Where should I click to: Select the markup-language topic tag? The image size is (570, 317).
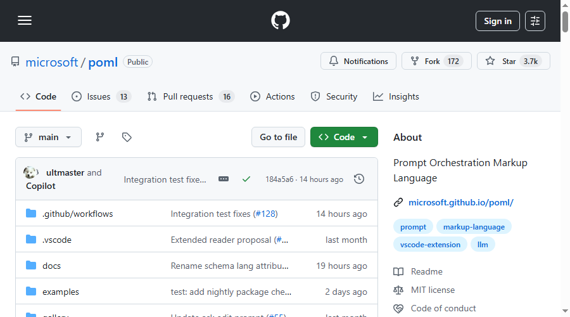point(474,227)
